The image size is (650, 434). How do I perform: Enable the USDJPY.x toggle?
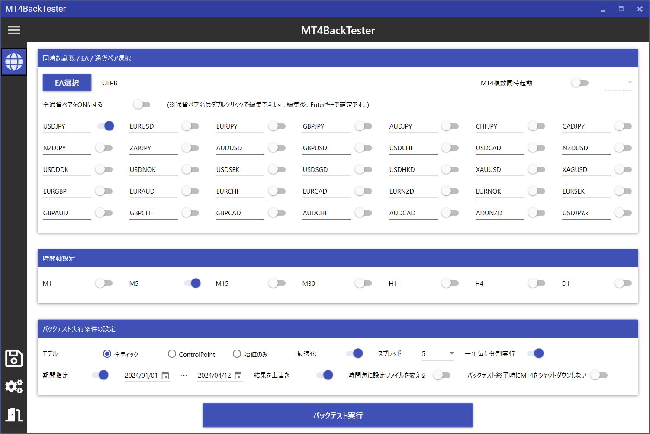pyautogui.click(x=623, y=213)
